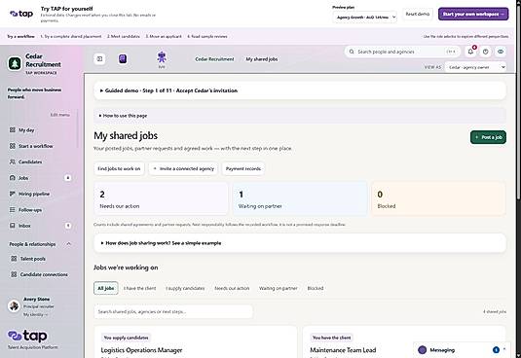Screen dimensions: 521x358
Task: Click the help icon beside the notifications bell
Action: click(486, 52)
